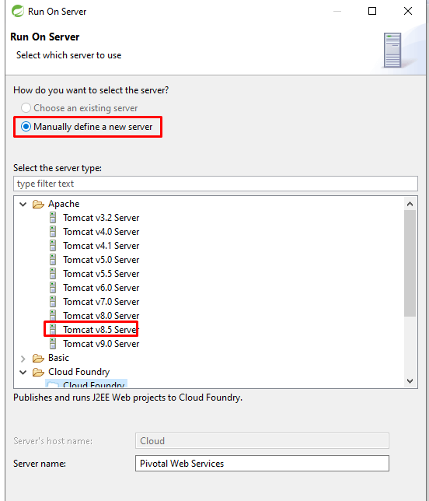Click the Apache folder icon
Viewport: 429px width, 501px height.
coord(38,204)
